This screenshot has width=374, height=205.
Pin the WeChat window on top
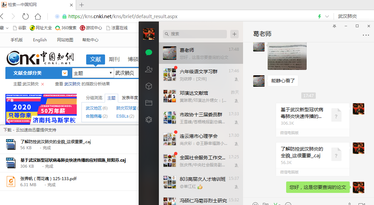pyautogui.click(x=334, y=26)
